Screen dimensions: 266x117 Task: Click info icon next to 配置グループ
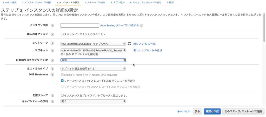click(52, 96)
